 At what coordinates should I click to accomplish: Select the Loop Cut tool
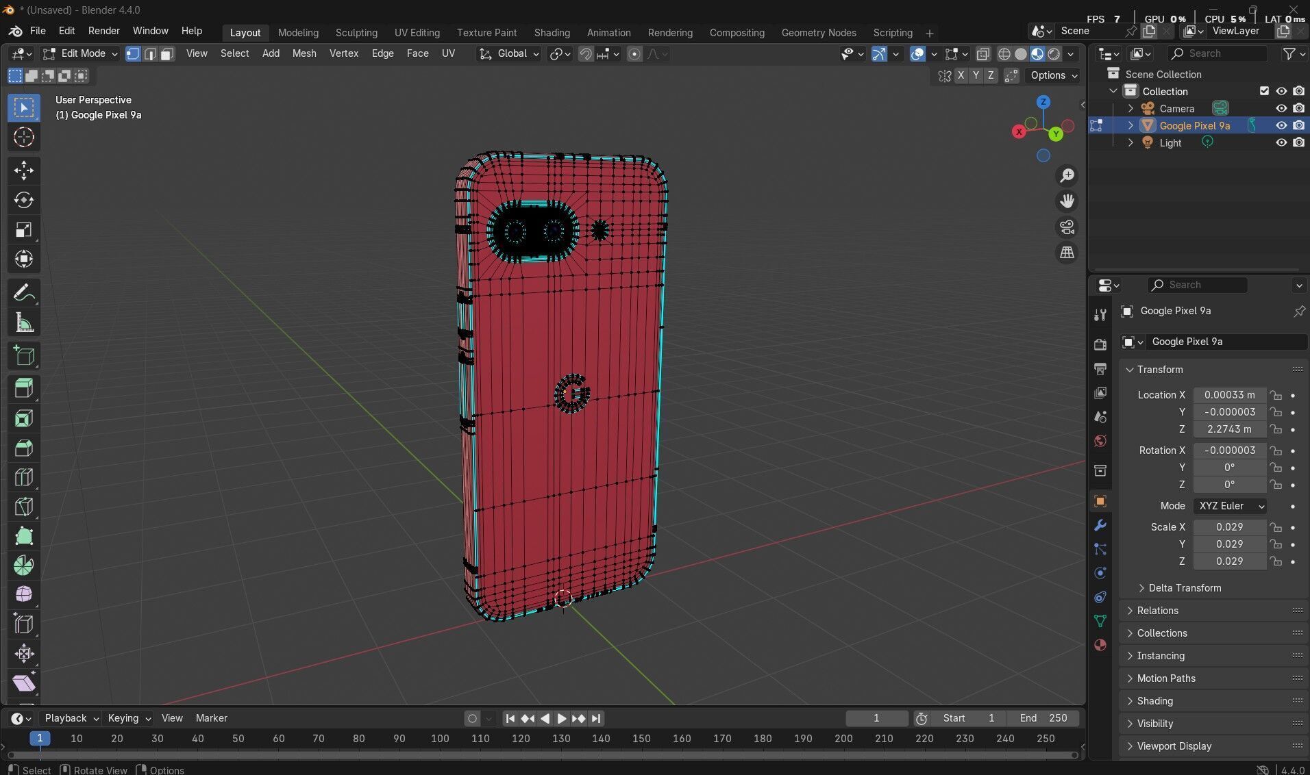[x=24, y=477]
